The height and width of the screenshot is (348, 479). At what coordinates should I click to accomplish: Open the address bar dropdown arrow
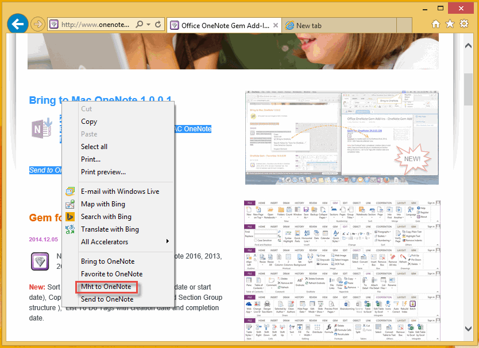148,25
